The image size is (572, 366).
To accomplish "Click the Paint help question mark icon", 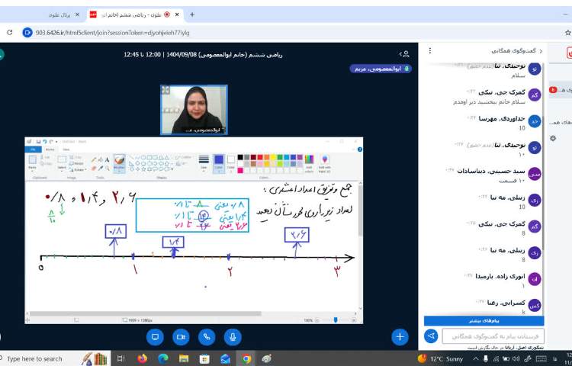I will [360, 149].
